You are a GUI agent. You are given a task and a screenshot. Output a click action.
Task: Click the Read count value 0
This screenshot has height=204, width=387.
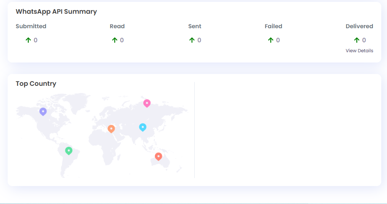point(122,40)
